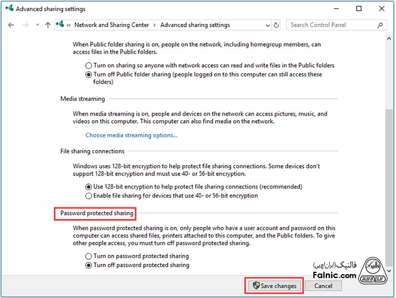Click Advanced sharing settings breadcrumb

[195, 25]
